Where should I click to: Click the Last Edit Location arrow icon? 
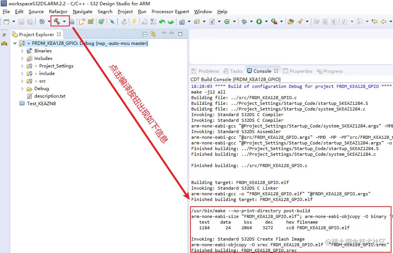click(375, 21)
